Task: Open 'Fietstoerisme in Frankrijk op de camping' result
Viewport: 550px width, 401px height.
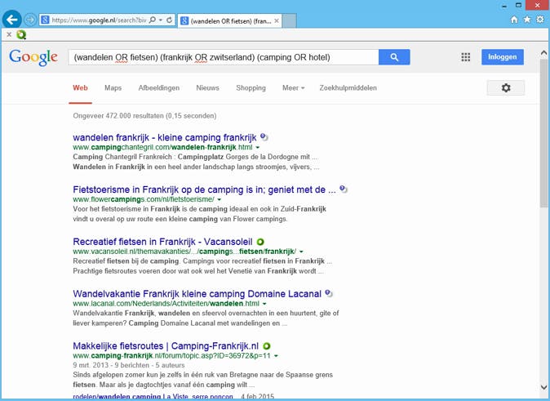Action: click(x=204, y=189)
